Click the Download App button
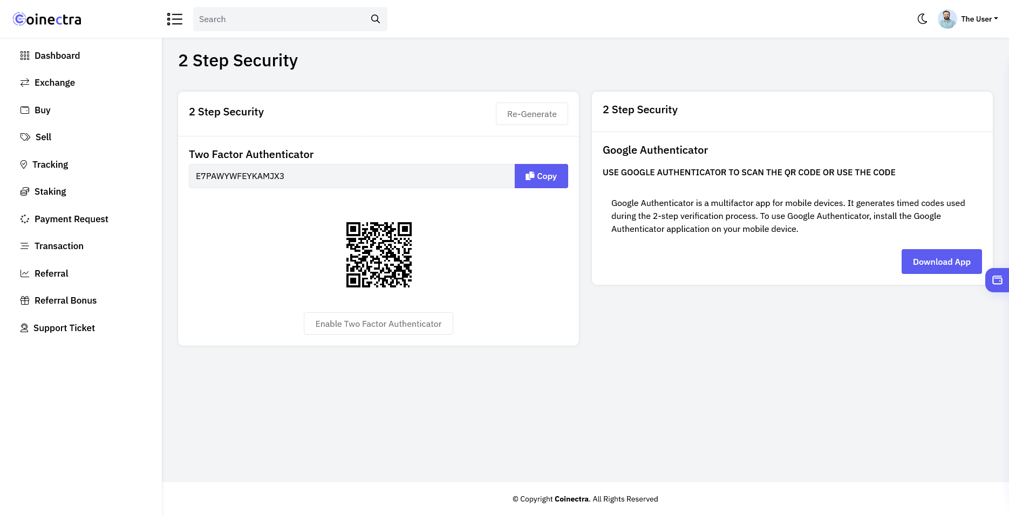 (x=942, y=262)
